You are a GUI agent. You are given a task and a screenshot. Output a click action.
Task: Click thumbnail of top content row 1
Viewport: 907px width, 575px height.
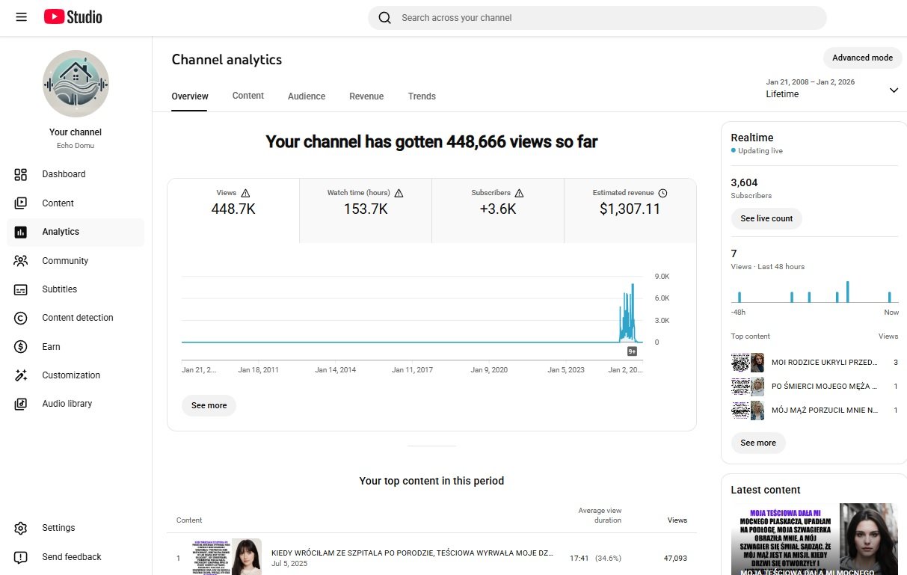226,557
